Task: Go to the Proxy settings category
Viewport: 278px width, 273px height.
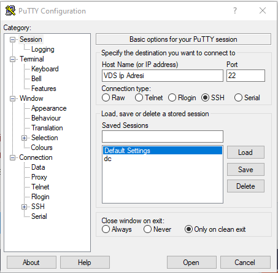Action: (x=39, y=177)
